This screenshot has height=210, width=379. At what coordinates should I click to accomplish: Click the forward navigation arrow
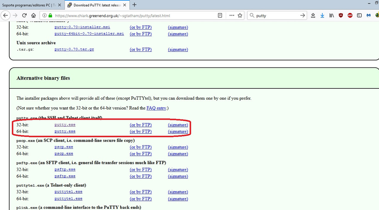pos(15,15)
